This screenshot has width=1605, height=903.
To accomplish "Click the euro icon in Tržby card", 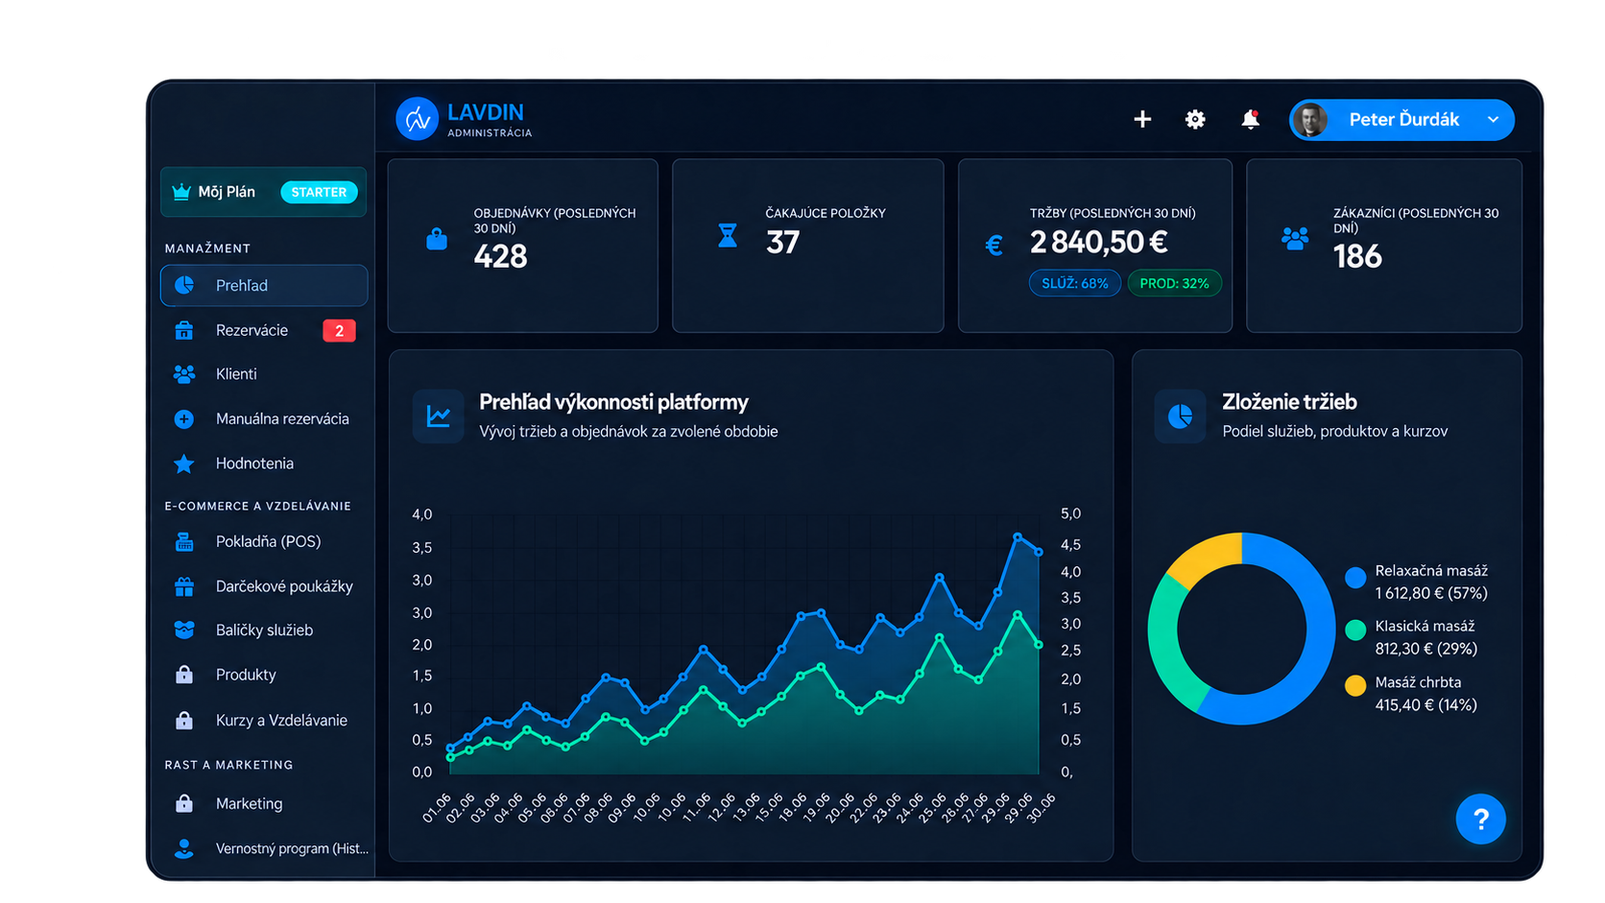I will [x=994, y=246].
